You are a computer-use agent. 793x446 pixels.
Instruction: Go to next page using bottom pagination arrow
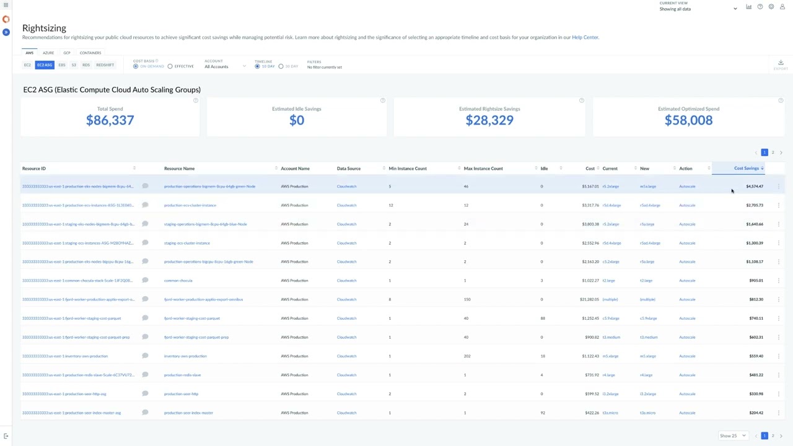pos(781,436)
